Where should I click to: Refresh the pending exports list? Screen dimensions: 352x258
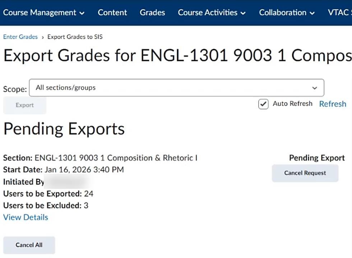[333, 104]
